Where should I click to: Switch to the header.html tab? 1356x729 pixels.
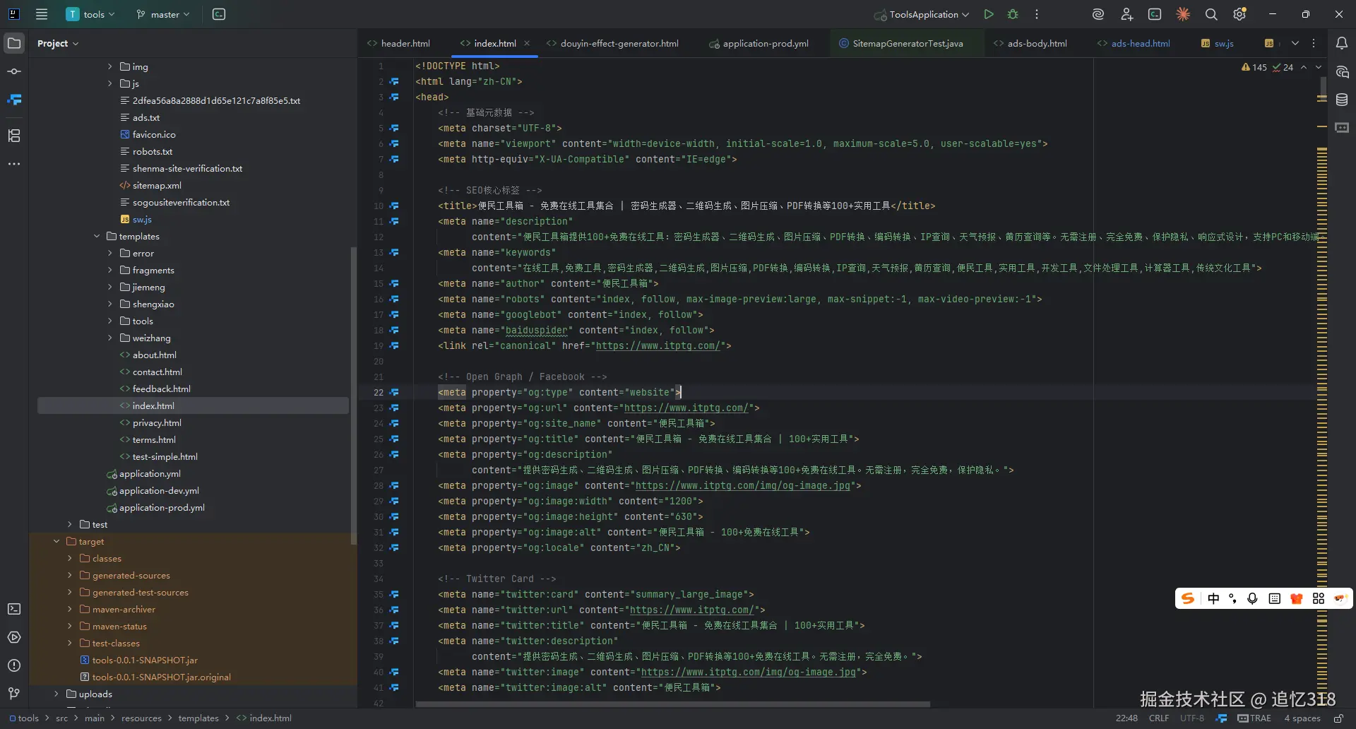point(405,43)
